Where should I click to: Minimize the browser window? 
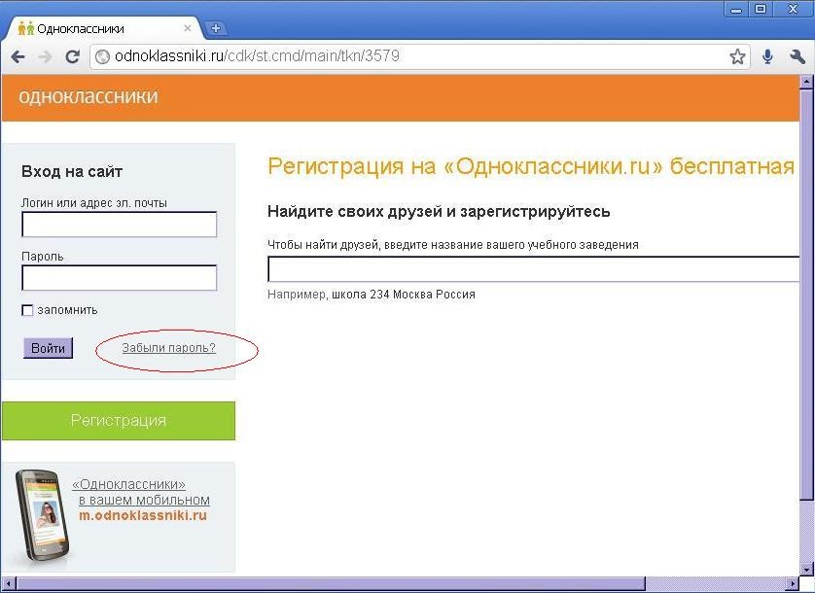click(x=736, y=9)
